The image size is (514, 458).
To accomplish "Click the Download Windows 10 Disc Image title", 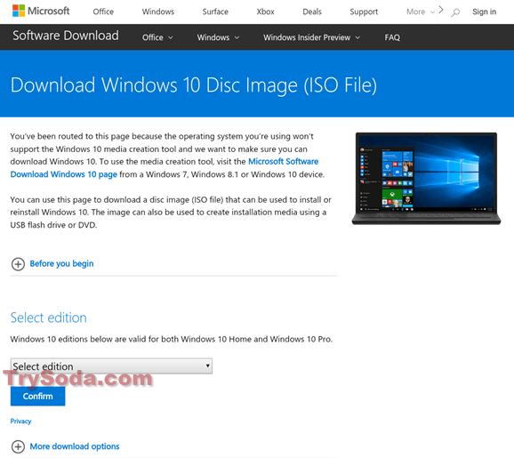I will click(x=194, y=84).
